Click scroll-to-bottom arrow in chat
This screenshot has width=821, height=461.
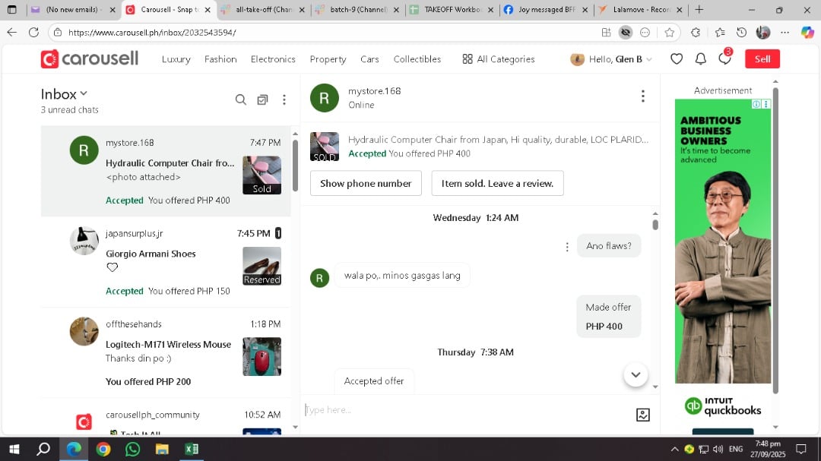point(636,374)
